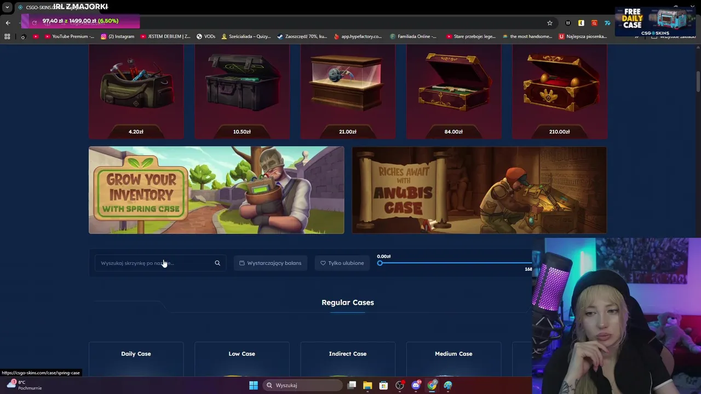Switch to the CSGO-SKINS browser tab
Image resolution: width=701 pixels, height=394 pixels.
tap(60, 7)
